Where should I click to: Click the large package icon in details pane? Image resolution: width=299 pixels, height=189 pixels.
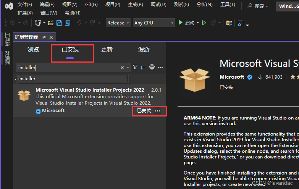[194, 80]
